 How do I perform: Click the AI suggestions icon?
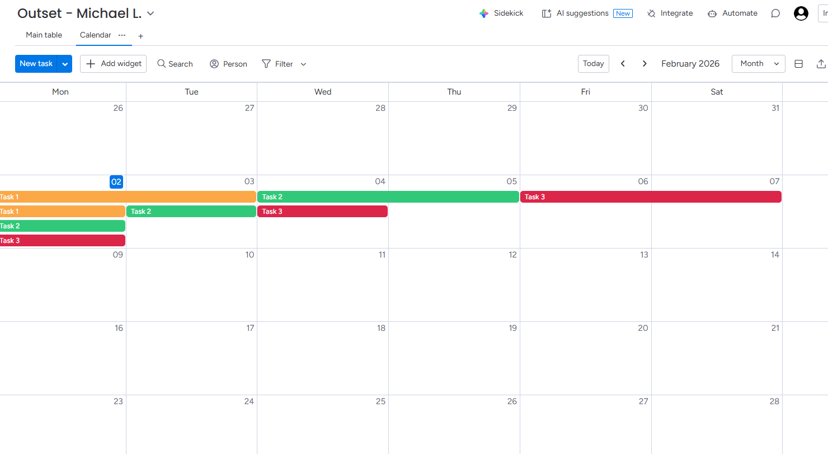(x=547, y=13)
